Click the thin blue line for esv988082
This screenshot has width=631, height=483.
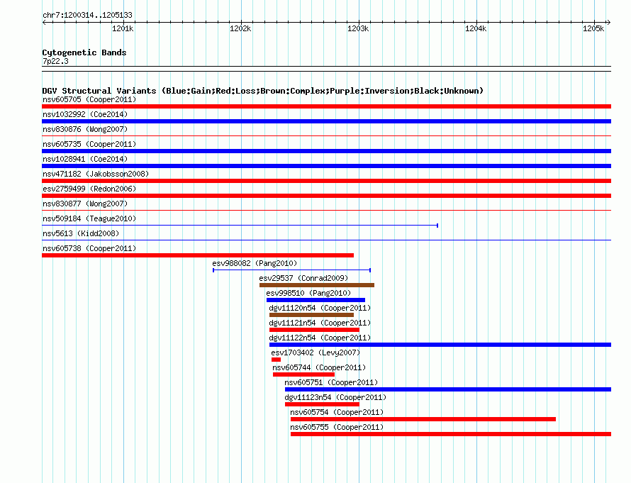pos(292,270)
